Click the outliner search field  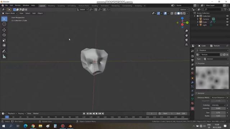(x=212, y=9)
